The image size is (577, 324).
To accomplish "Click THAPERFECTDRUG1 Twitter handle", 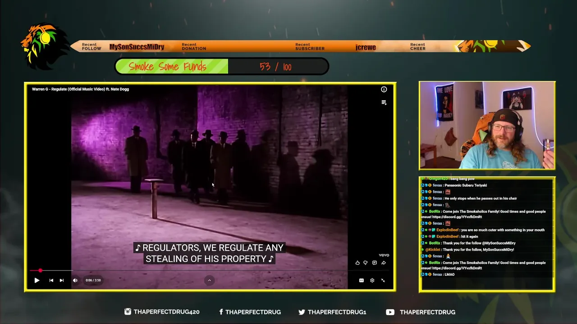I will (337, 312).
